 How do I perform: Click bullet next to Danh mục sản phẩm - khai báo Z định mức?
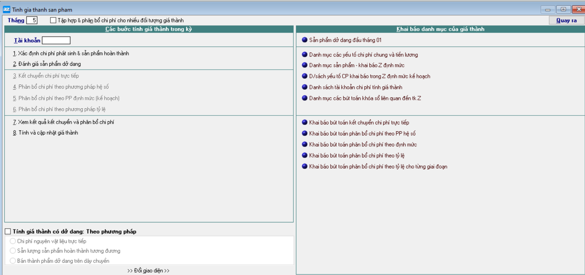click(305, 65)
